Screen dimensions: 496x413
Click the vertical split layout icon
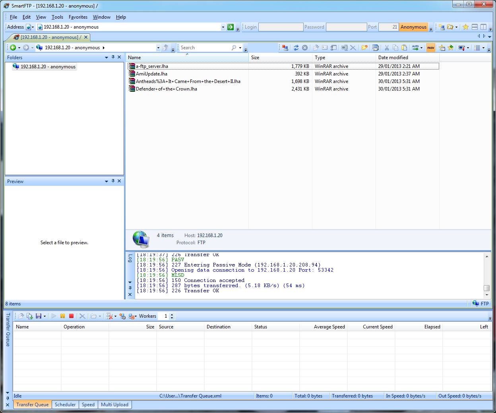[x=484, y=27]
